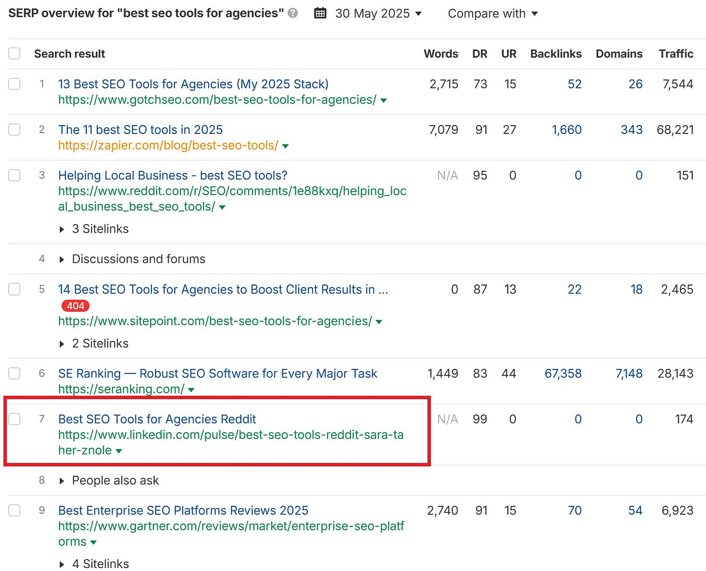This screenshot has width=706, height=571.
Task: Visit the zapier.com/blog/best-seo-tools URL
Action: [168, 145]
